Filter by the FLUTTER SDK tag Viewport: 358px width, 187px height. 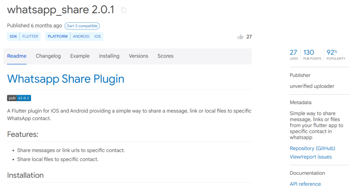click(x=30, y=36)
